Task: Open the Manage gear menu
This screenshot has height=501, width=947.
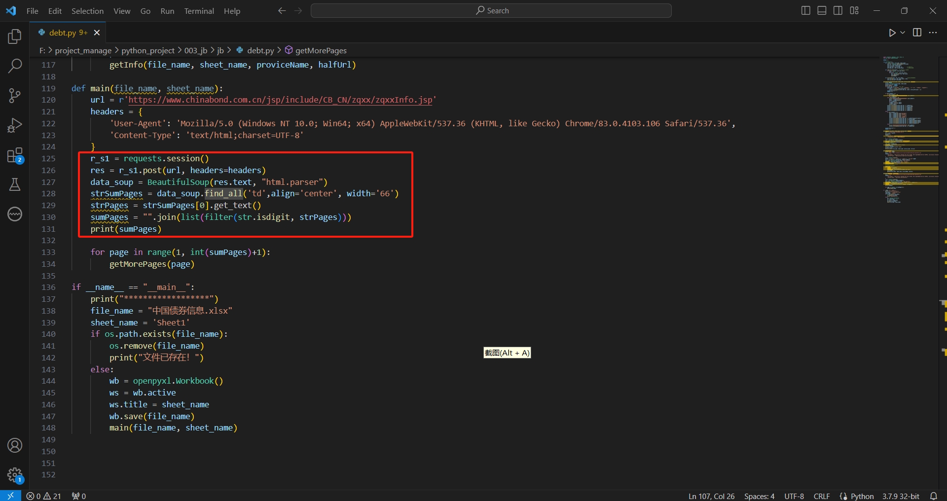Action: (x=15, y=475)
